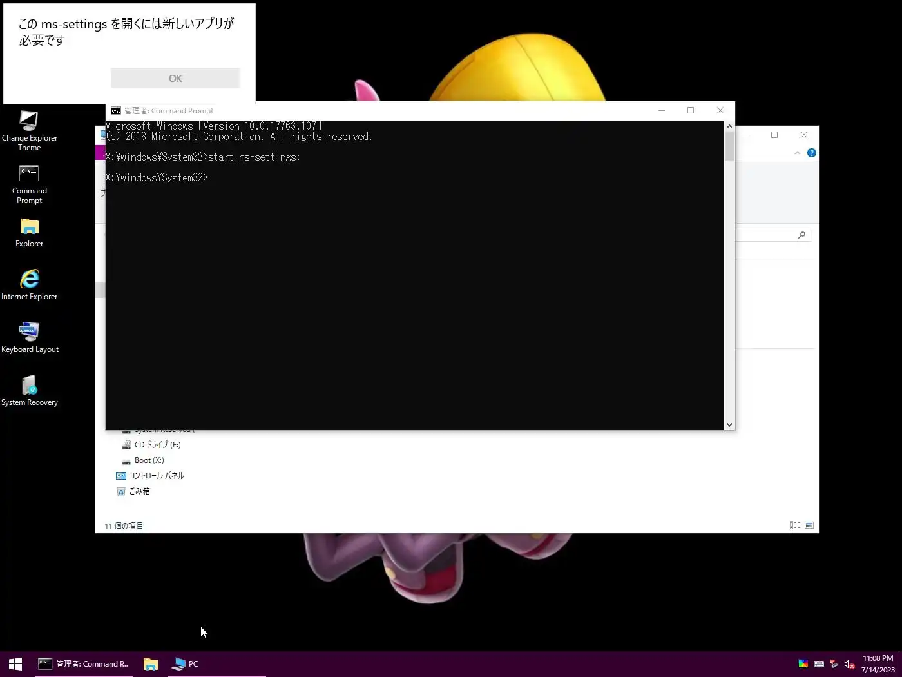Screen dimensions: 902x677
Task: Click the 11 個の項目 status text
Action: [x=124, y=525]
